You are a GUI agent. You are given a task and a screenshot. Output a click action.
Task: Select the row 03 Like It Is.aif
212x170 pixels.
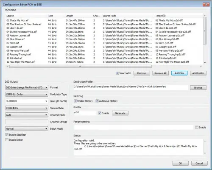104,28
